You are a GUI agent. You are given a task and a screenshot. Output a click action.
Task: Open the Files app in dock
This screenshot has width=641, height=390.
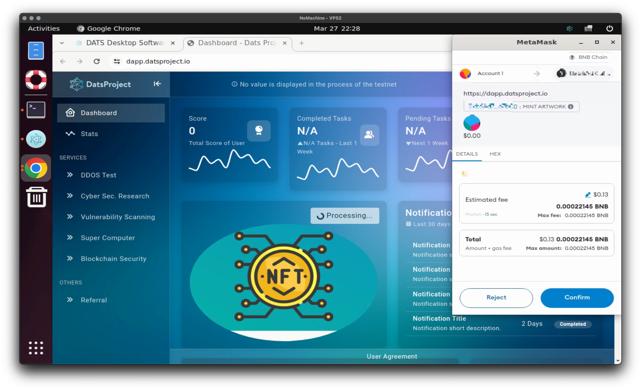36,51
